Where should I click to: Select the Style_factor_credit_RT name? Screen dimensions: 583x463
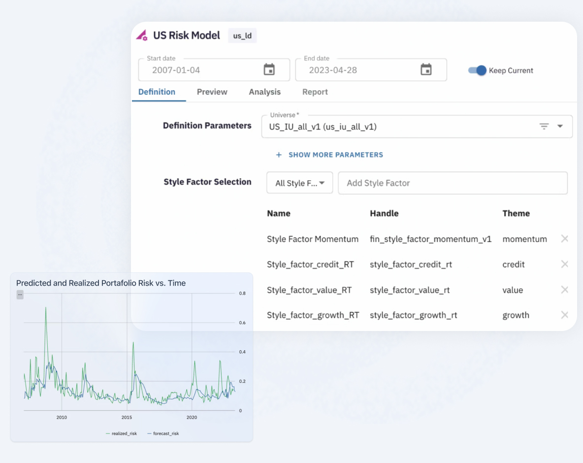pos(311,265)
